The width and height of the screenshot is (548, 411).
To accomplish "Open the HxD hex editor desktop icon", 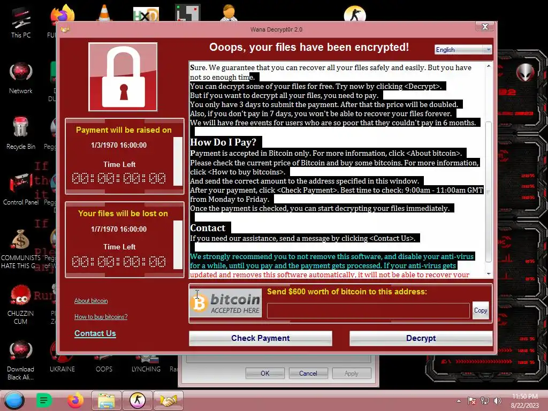I will 146,14.
